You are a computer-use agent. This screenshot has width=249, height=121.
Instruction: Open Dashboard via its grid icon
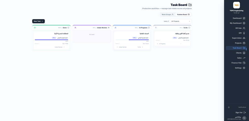click(244, 18)
